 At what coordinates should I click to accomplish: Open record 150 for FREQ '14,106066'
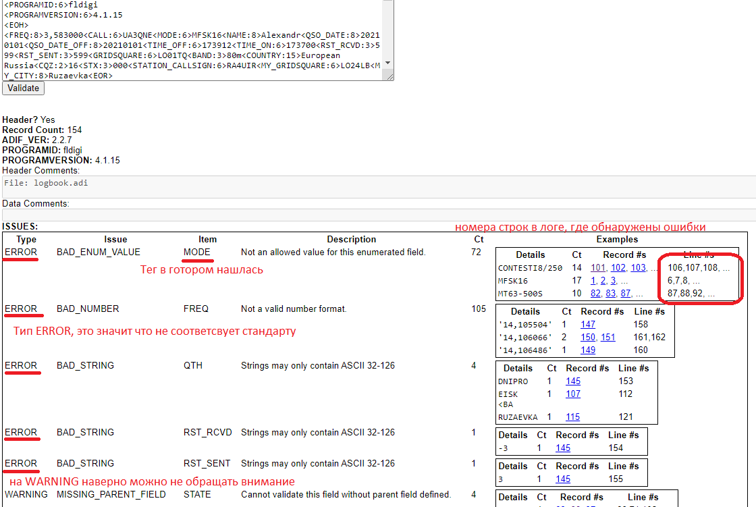click(588, 338)
